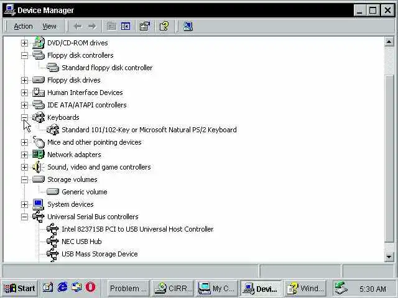Viewport: 398px width, 298px height.
Task: Switch to Wind... taskbar button
Action: pyautogui.click(x=305, y=288)
